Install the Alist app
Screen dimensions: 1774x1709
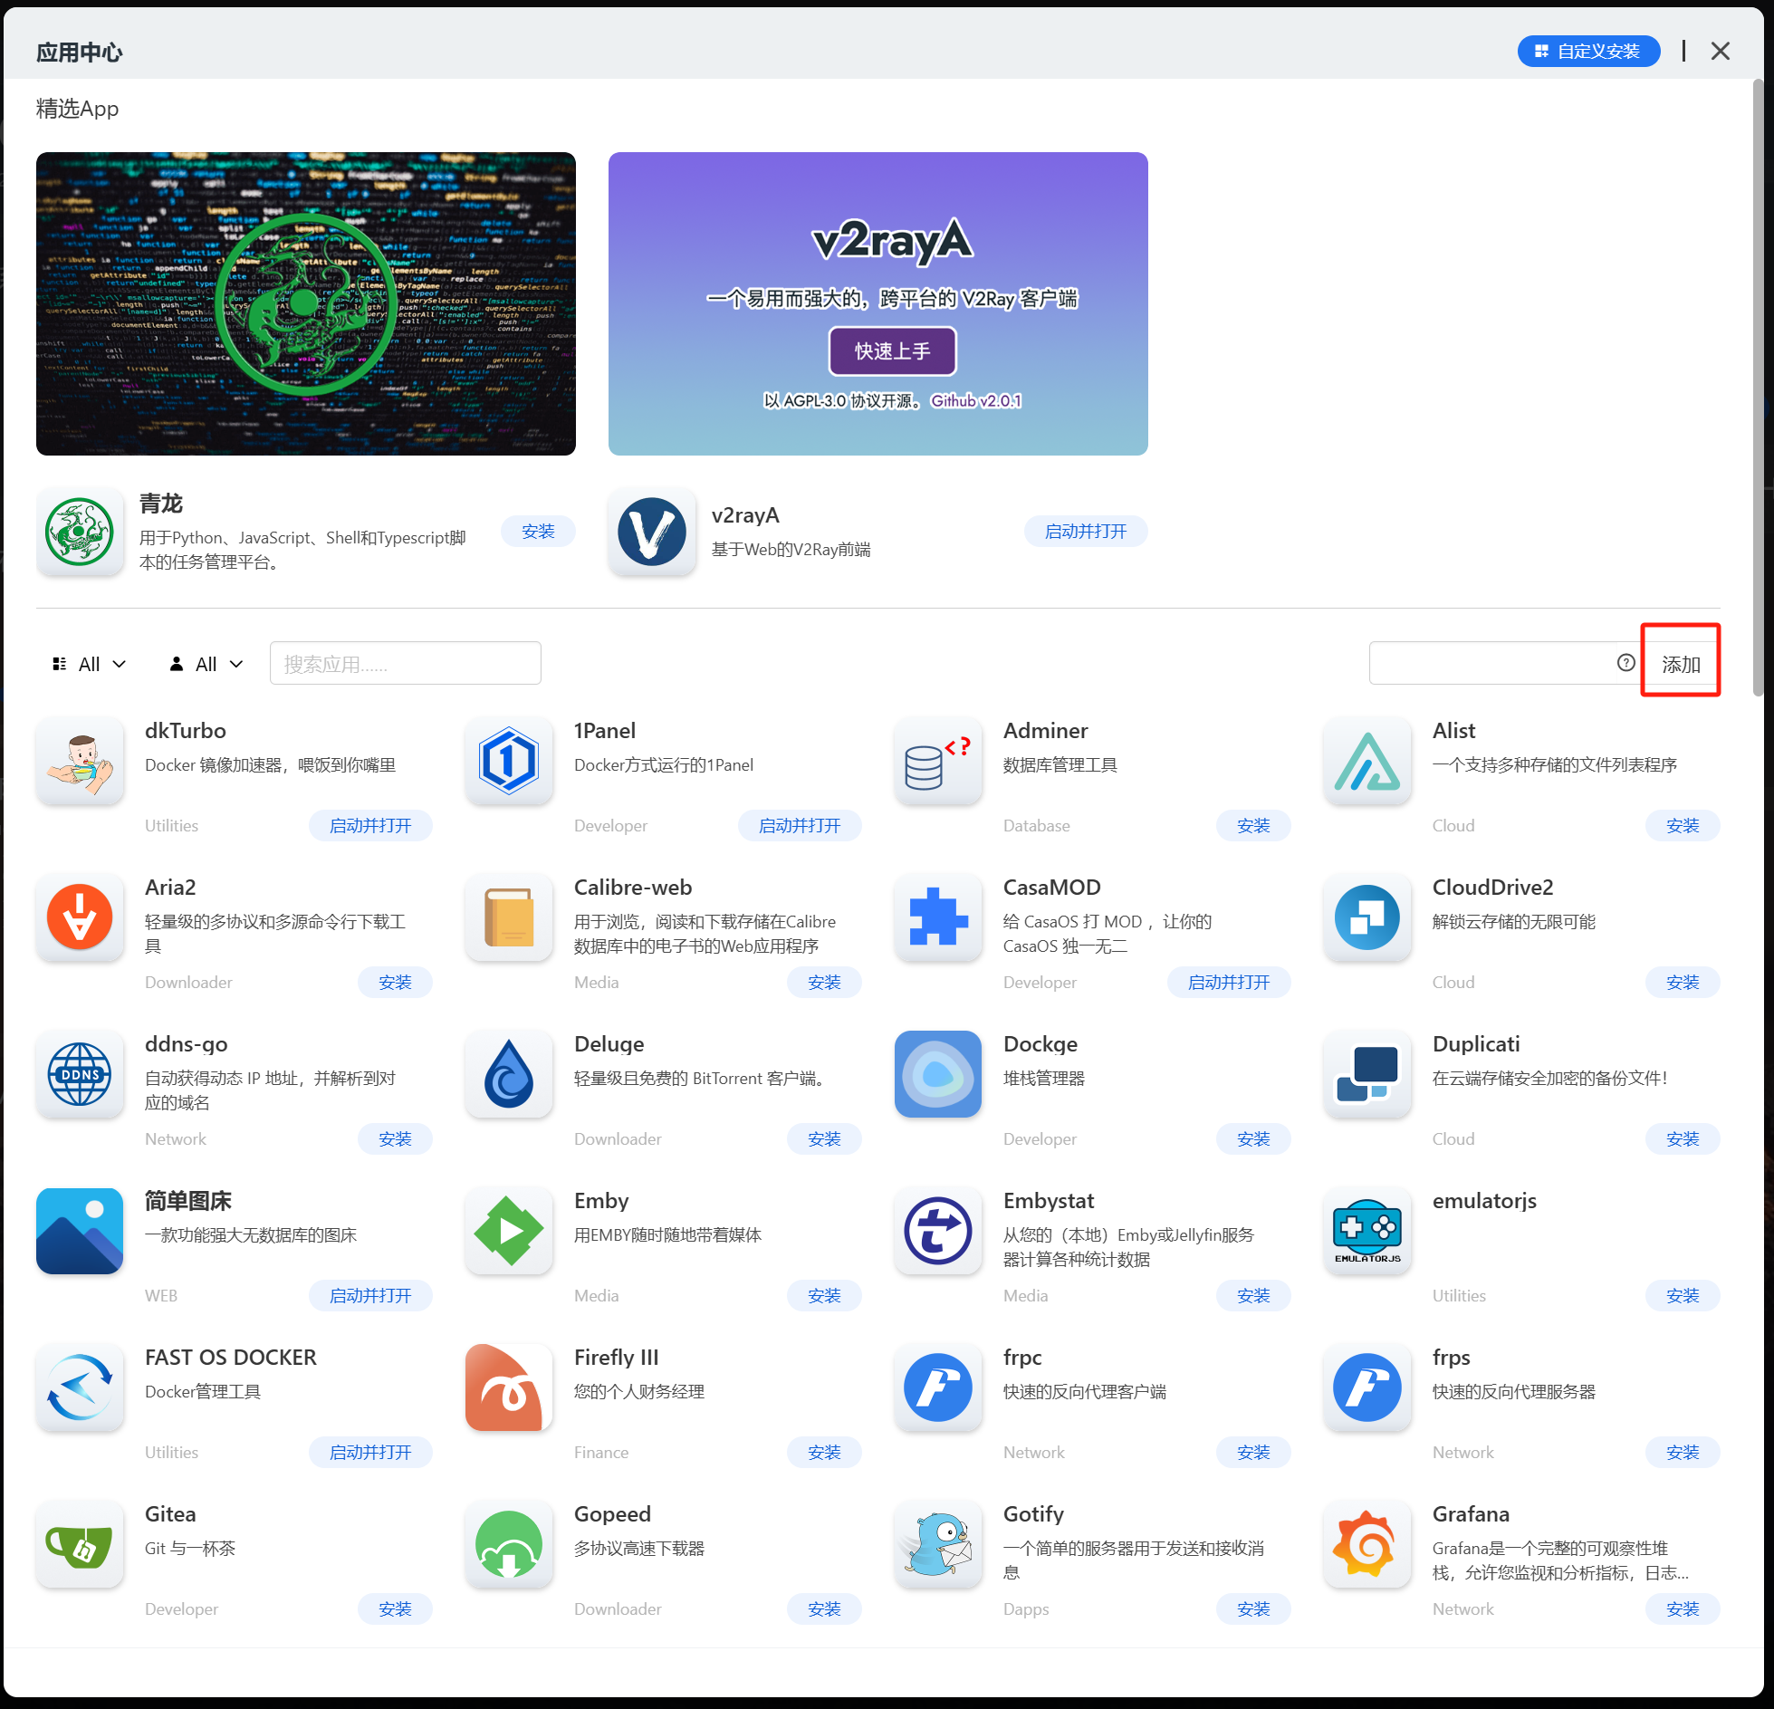pos(1682,826)
